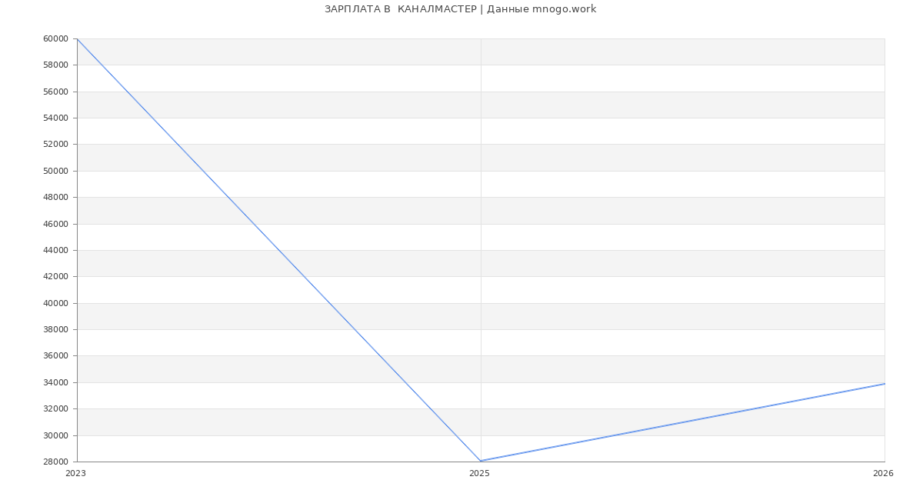The height and width of the screenshot is (500, 923).
Task: Click the 38000 y-axis label
Action: tap(55, 329)
